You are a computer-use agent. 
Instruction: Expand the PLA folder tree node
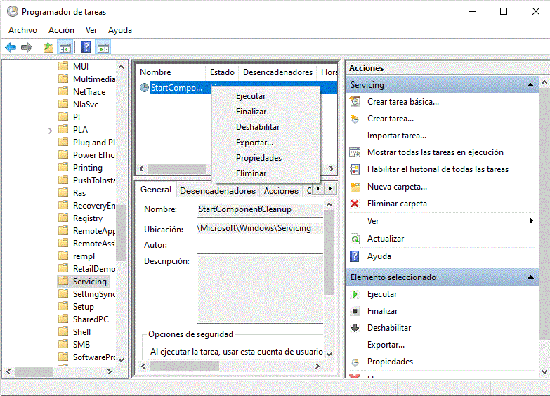(x=51, y=130)
